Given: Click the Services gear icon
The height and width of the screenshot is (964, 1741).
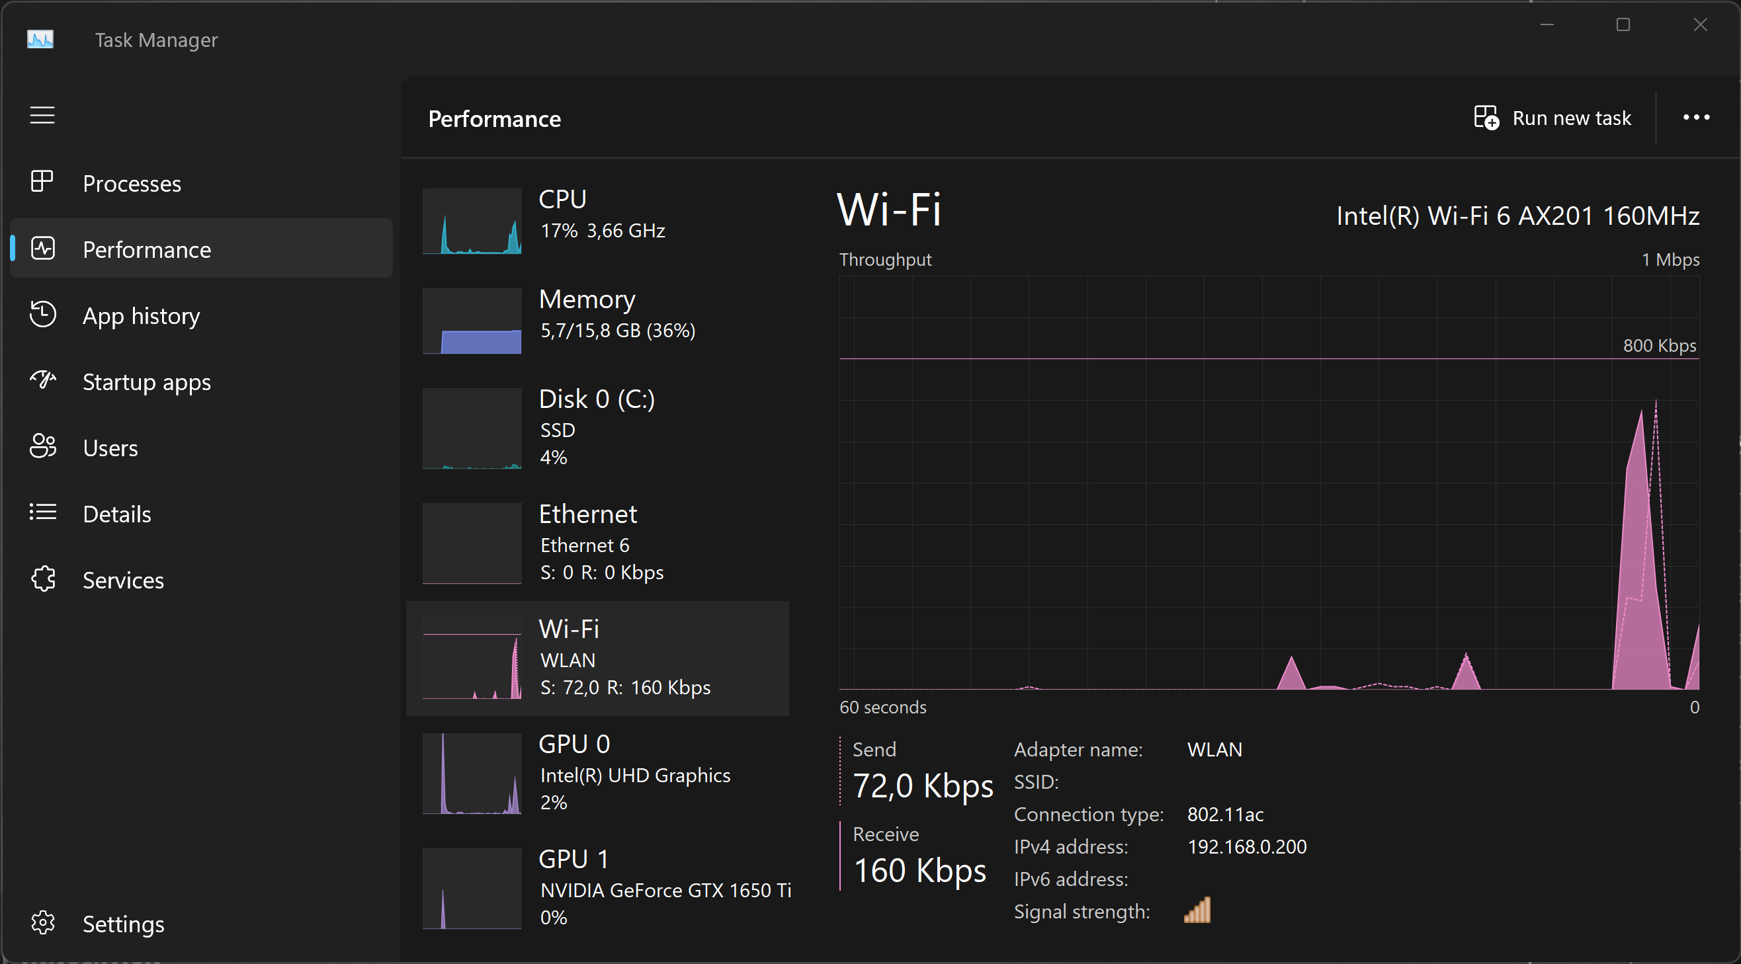Looking at the screenshot, I should 42,579.
